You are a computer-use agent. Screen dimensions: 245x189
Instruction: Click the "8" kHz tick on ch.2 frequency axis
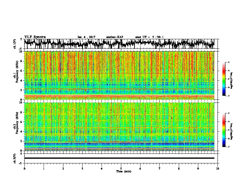pos(22,112)
